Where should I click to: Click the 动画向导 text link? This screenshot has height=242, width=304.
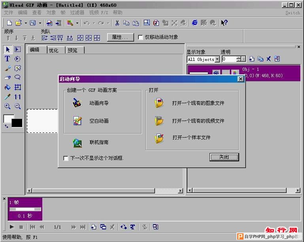coord(99,103)
